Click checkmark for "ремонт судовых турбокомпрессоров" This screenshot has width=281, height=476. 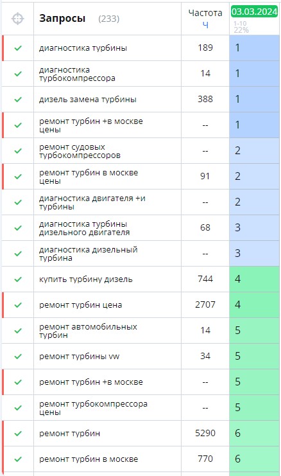(18, 151)
